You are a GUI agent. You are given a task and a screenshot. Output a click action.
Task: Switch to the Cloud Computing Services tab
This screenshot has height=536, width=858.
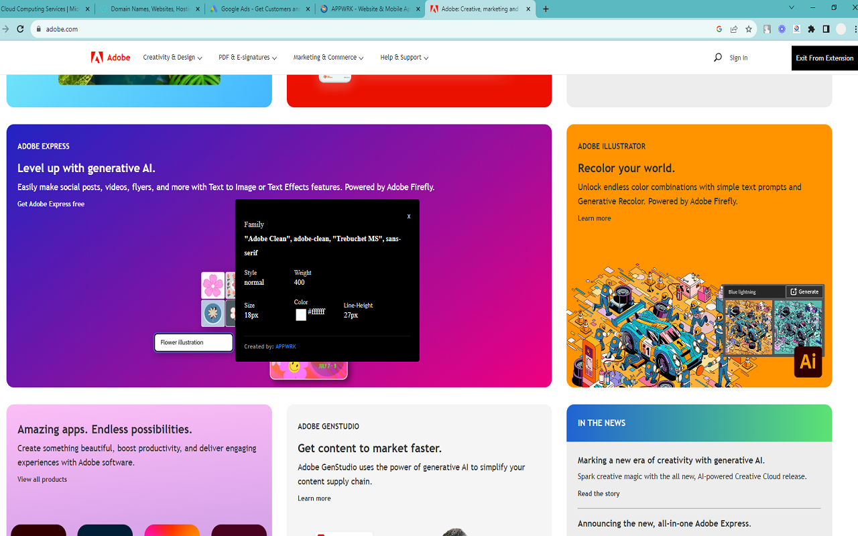point(42,9)
